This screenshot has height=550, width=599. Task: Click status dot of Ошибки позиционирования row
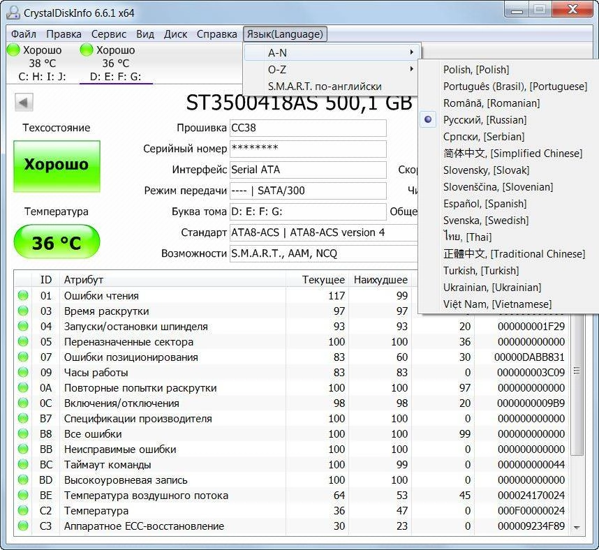click(x=23, y=357)
